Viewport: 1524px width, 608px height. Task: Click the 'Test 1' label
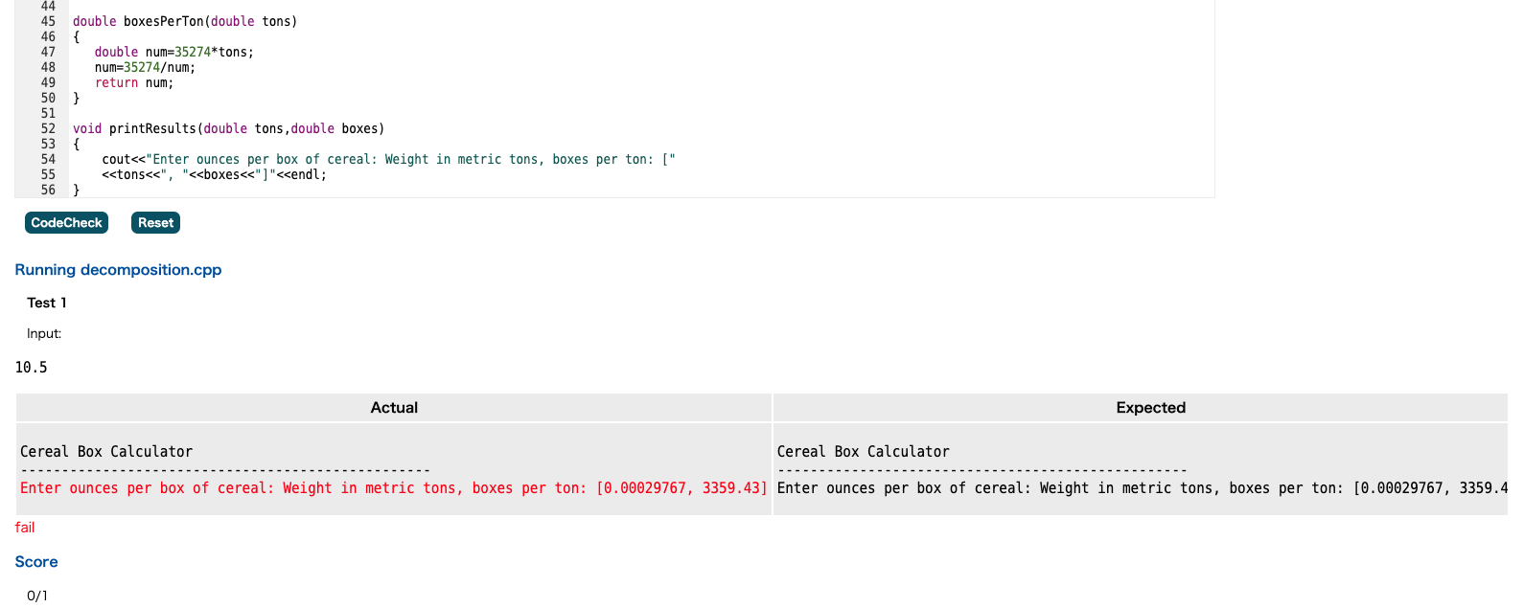click(x=47, y=303)
